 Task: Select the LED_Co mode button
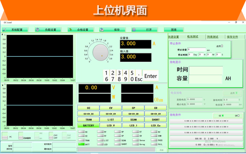155,125
